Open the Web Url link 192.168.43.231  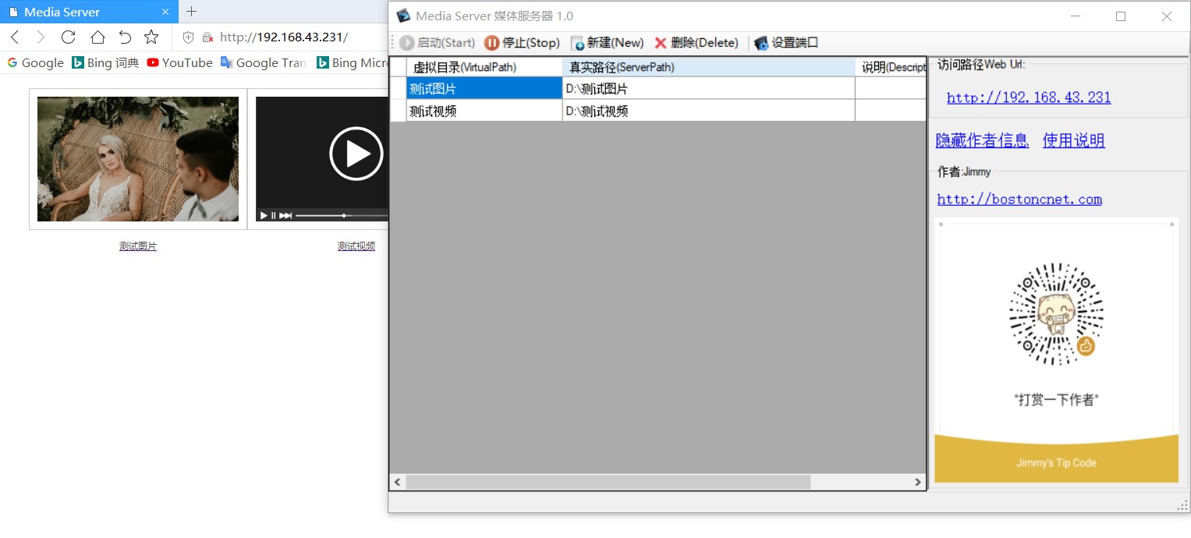pyautogui.click(x=1028, y=97)
